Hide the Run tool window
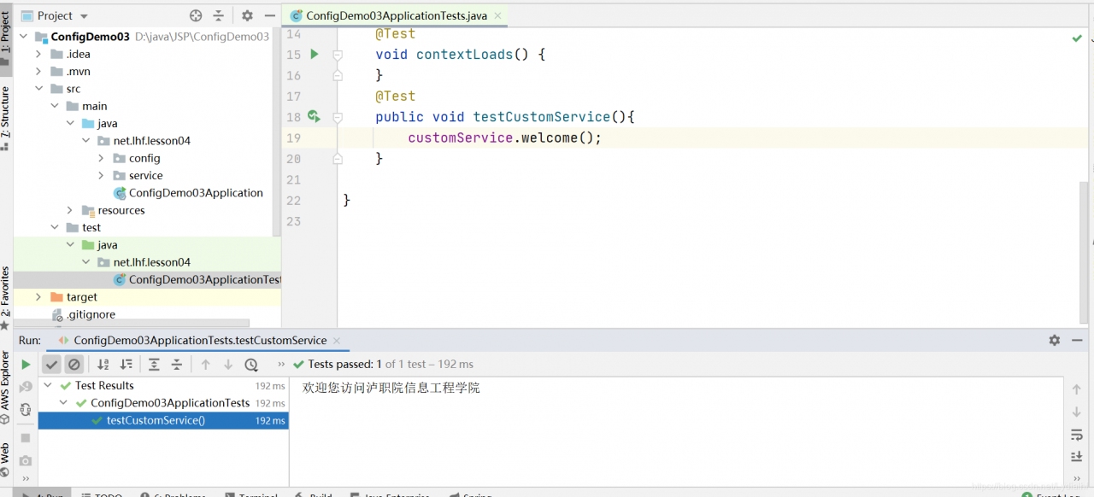 pos(1078,340)
